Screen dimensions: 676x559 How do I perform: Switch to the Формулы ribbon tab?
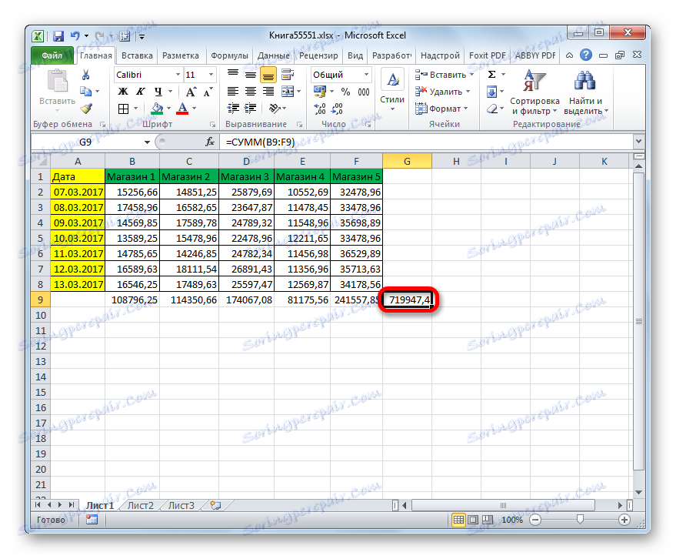[x=229, y=55]
